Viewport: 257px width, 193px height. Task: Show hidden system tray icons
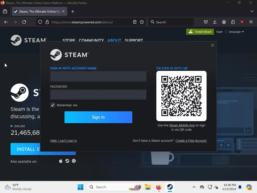(x=194, y=187)
